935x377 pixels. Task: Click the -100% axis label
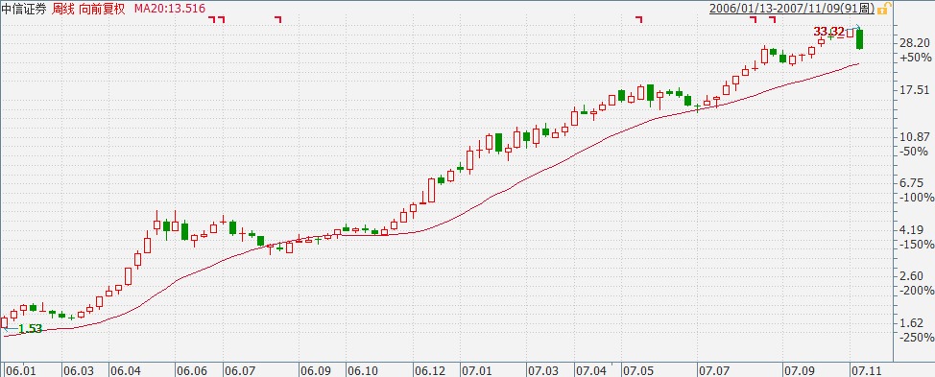point(917,198)
